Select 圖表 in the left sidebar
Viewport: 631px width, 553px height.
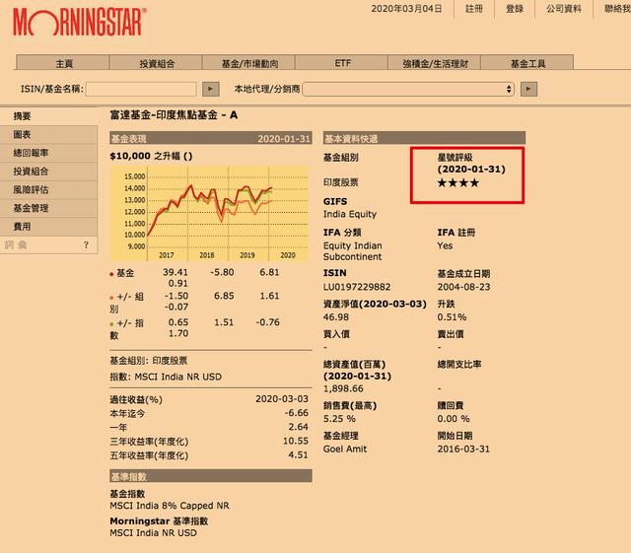[22, 135]
